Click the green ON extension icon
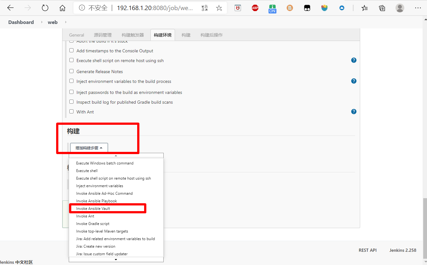This screenshot has height=265, width=427. click(x=272, y=9)
